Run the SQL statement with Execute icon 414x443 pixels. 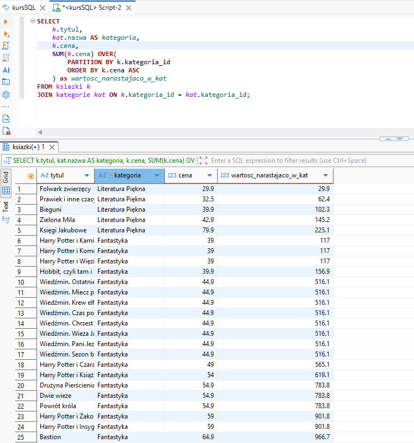(x=6, y=22)
